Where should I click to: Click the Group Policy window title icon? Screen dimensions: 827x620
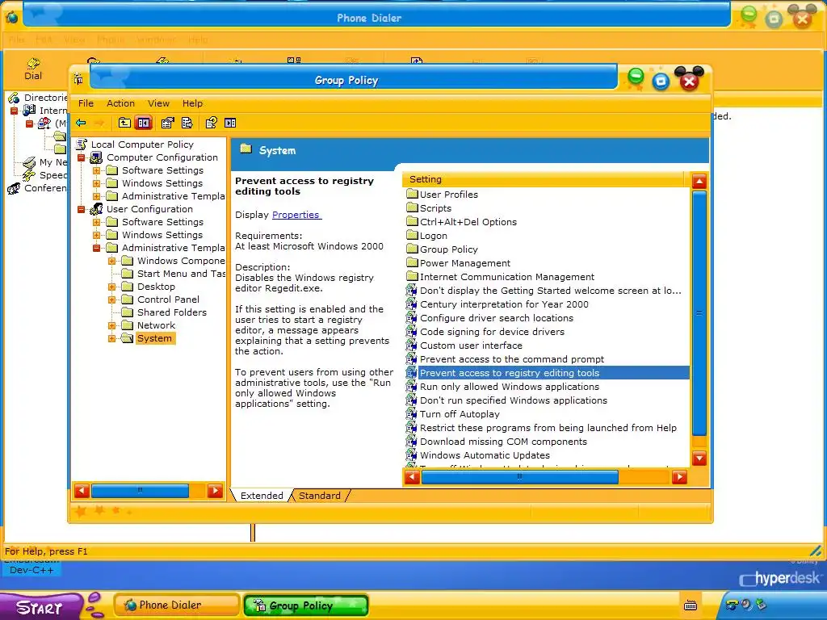pyautogui.click(x=78, y=80)
